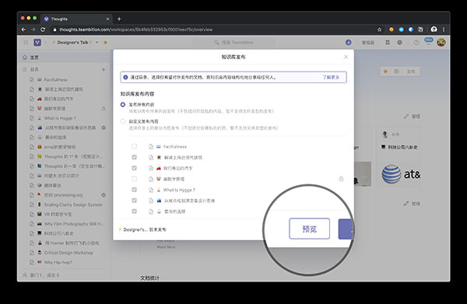
Task: Select the 发布所有内容 radio option
Action: (x=123, y=105)
